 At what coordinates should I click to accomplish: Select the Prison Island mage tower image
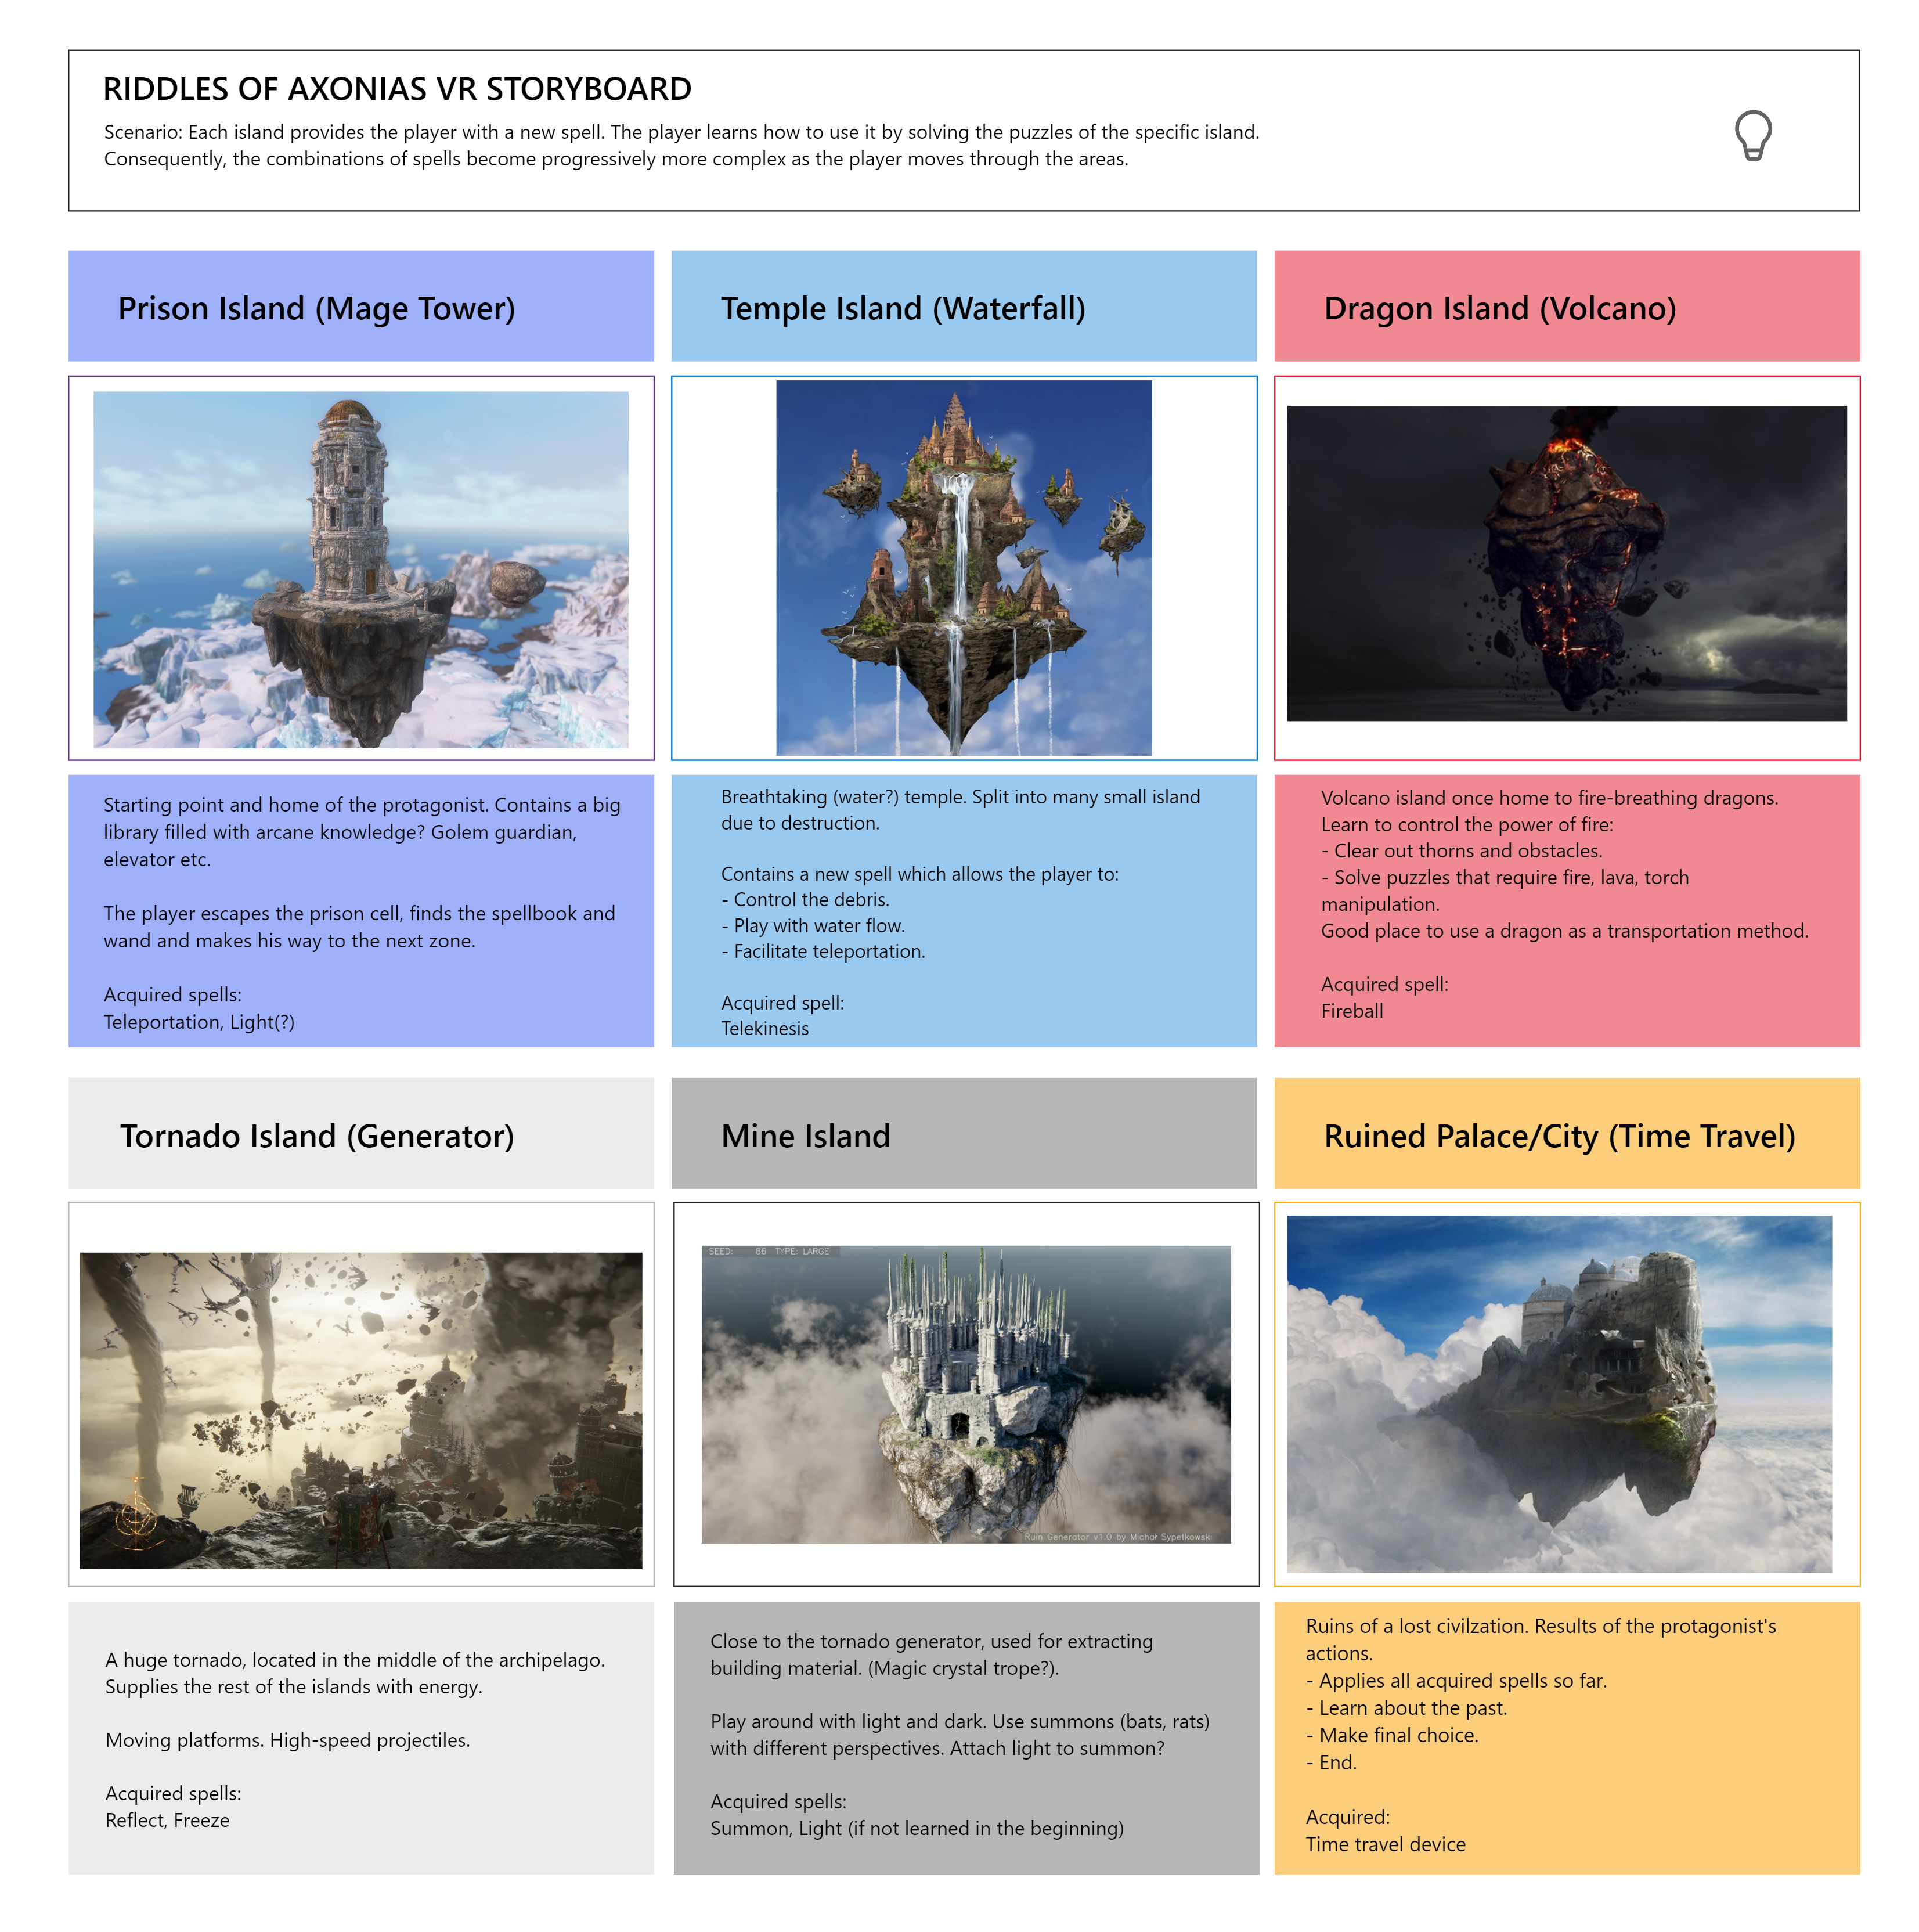pos(361,569)
